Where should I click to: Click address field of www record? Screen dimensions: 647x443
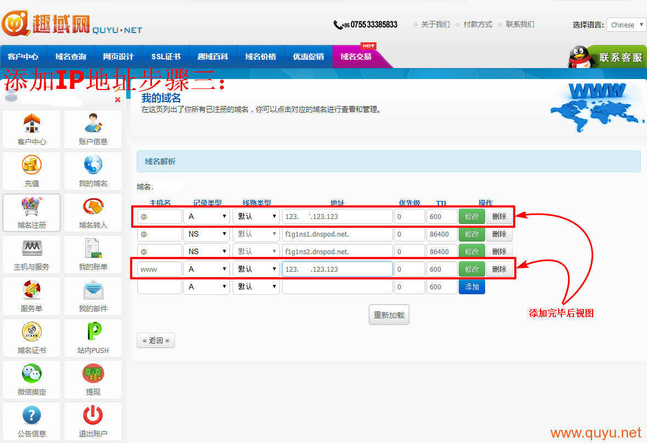coord(337,269)
